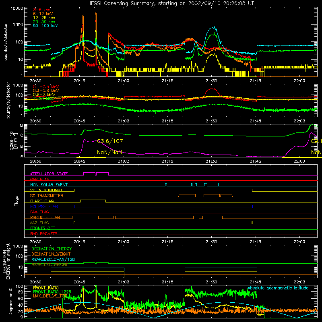Pick the 12-25 keV legend label

(x=44, y=18)
